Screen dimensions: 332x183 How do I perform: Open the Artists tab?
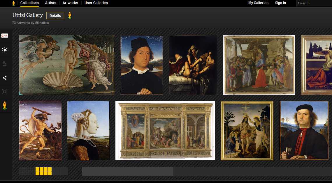pos(51,3)
